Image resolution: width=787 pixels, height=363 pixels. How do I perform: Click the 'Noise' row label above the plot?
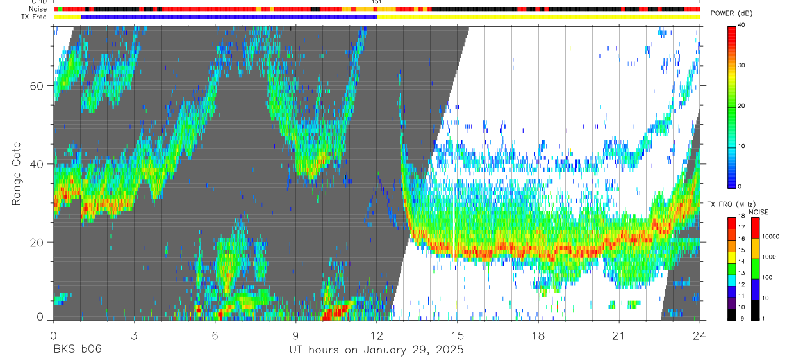[x=38, y=10]
